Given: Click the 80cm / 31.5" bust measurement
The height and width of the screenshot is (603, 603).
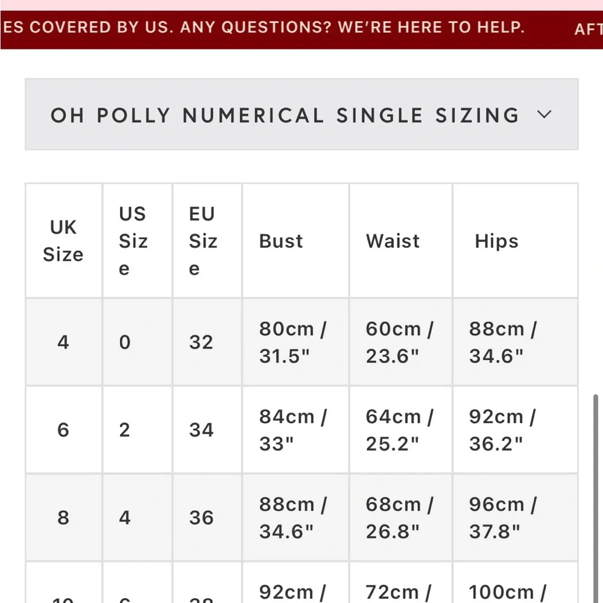Looking at the screenshot, I should (x=293, y=342).
